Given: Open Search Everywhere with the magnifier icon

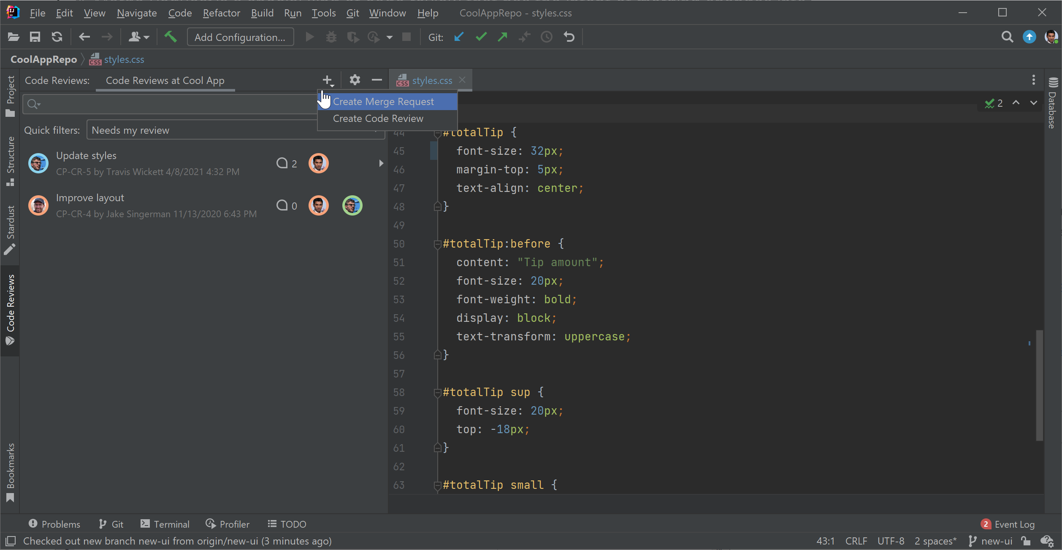Looking at the screenshot, I should tap(1007, 37).
